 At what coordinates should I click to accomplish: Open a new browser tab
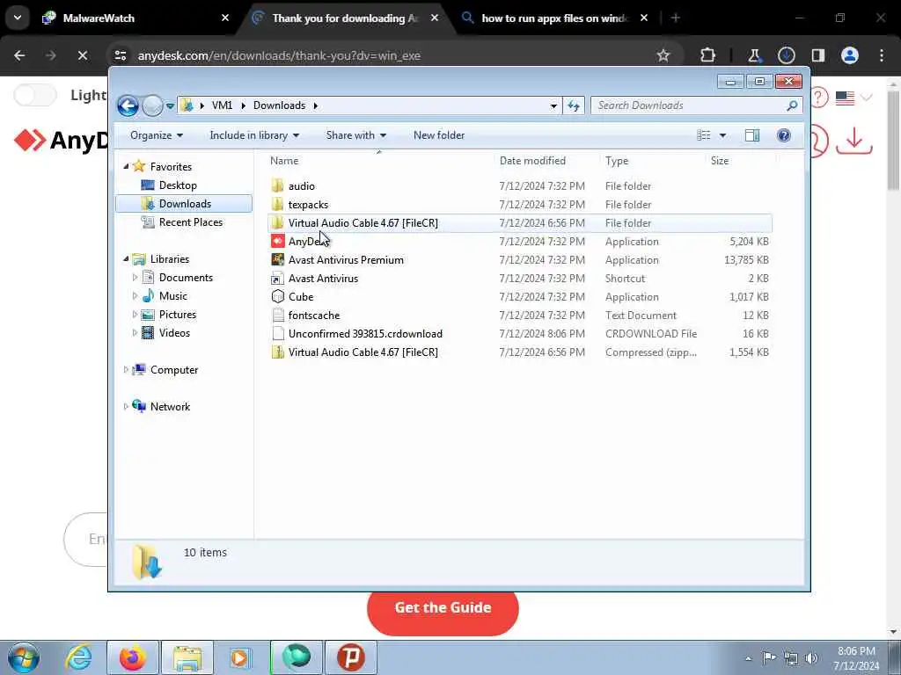tap(676, 18)
